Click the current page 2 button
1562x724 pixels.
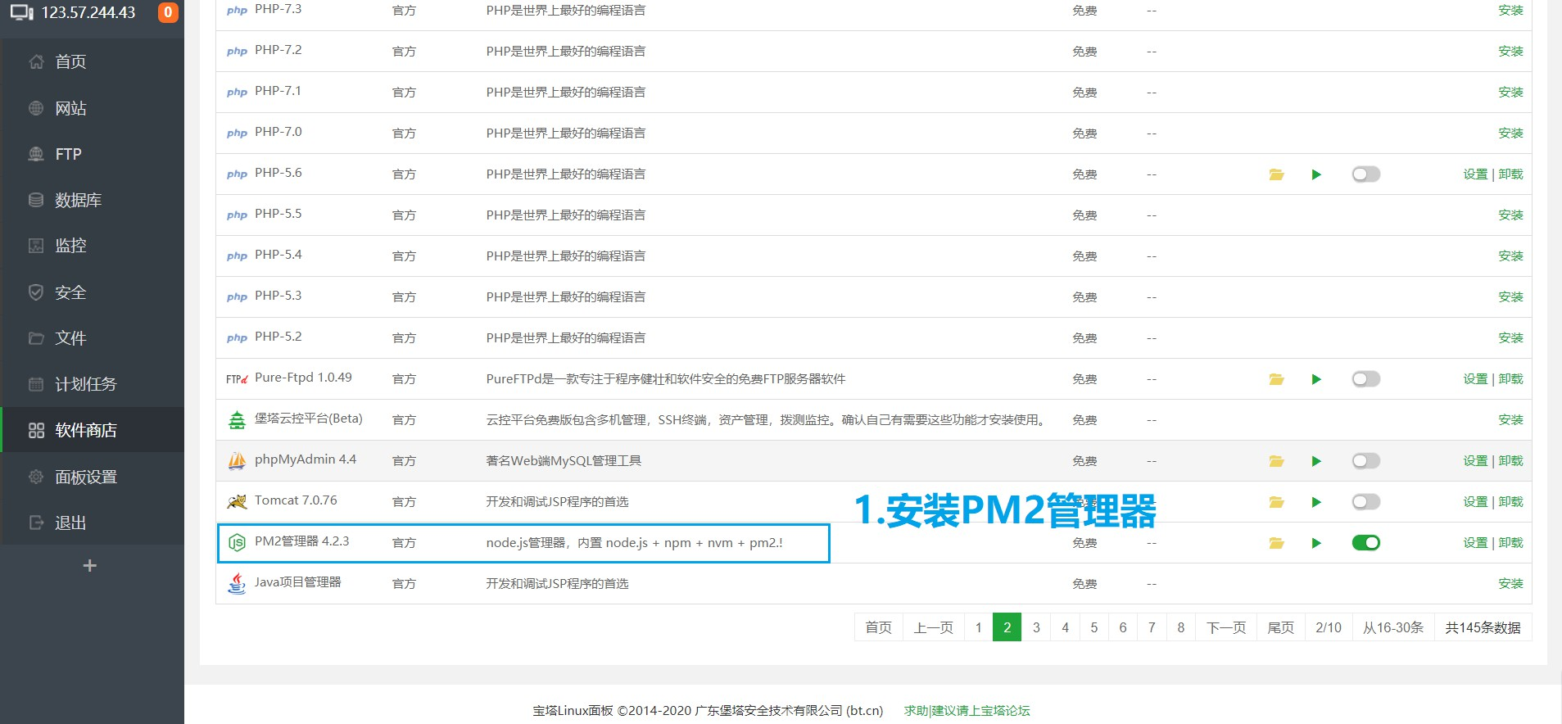[1007, 627]
